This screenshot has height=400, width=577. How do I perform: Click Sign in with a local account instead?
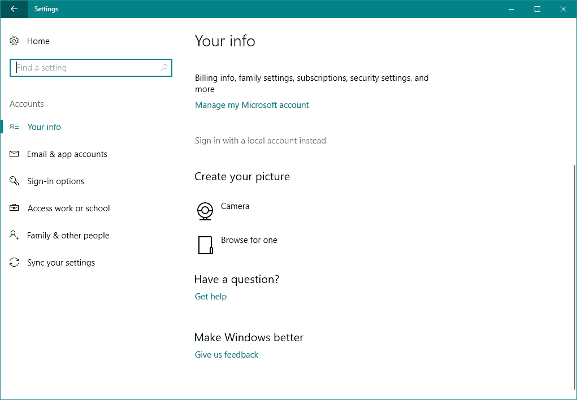261,141
